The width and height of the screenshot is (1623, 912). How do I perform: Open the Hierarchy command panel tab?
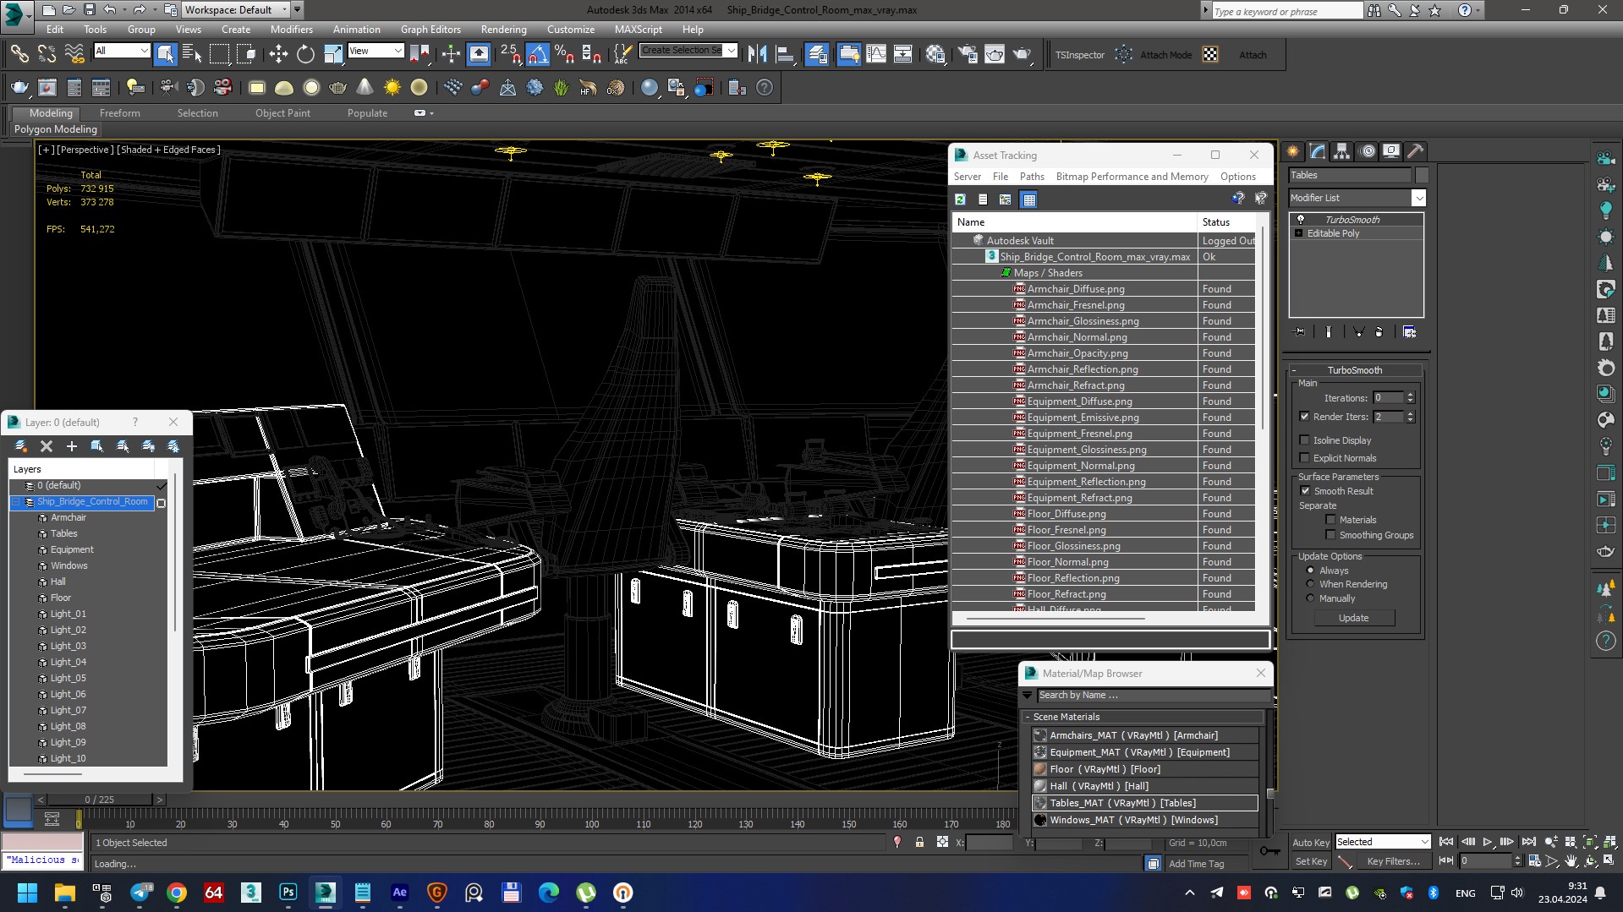[x=1342, y=151]
